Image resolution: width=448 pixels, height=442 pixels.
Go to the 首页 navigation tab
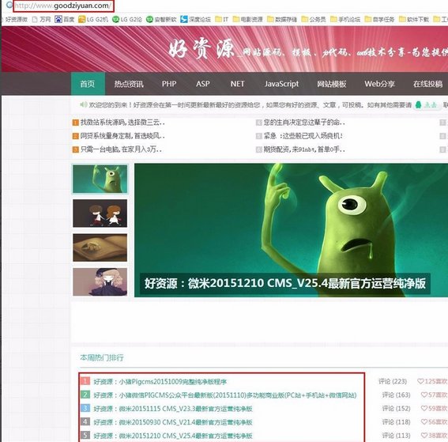point(88,84)
